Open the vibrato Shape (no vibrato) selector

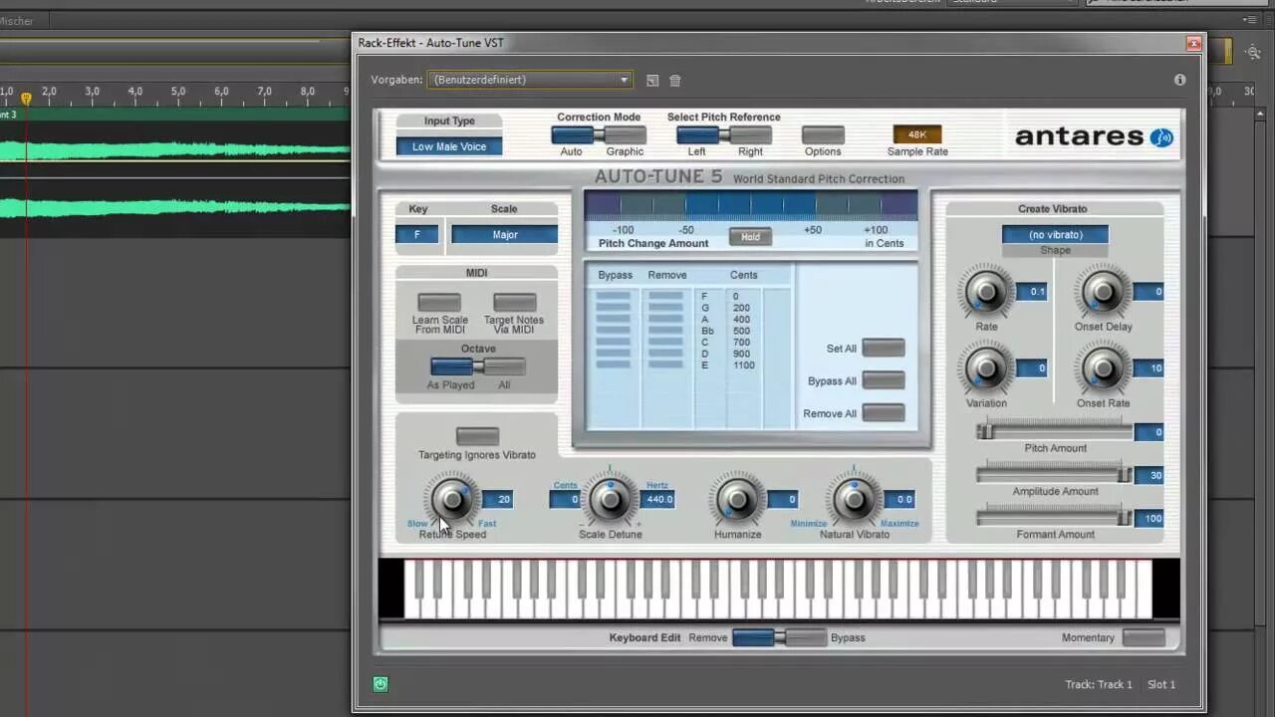click(1055, 235)
